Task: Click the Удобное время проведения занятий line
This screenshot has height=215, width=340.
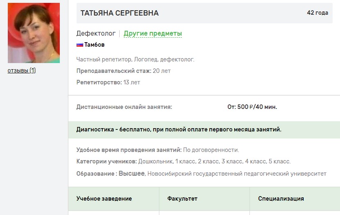Action: click(158, 150)
